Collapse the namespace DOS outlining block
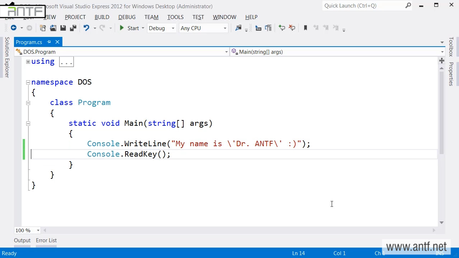The width and height of the screenshot is (459, 258). point(28,82)
